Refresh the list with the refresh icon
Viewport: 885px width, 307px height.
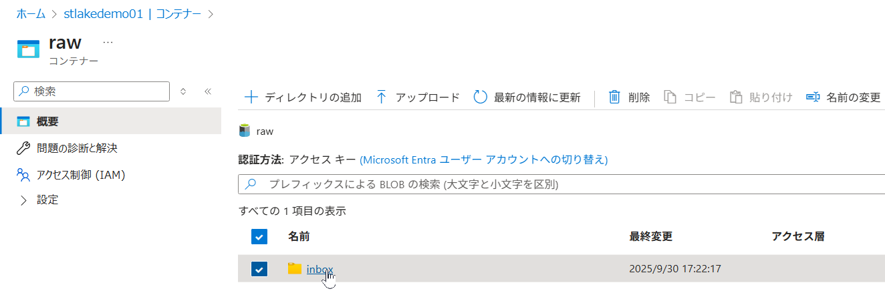pos(481,97)
